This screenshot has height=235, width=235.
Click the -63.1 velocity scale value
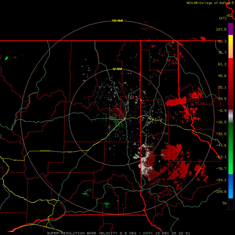click(221, 157)
